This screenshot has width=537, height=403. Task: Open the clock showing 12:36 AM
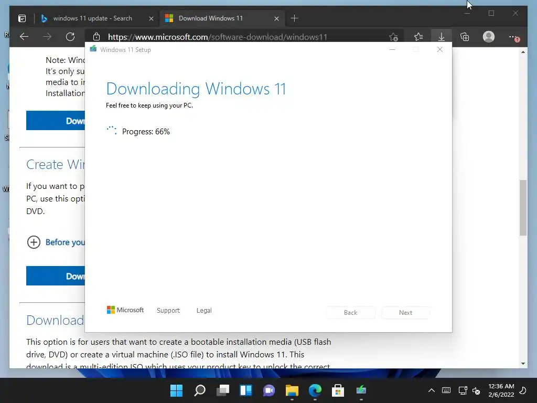click(501, 390)
